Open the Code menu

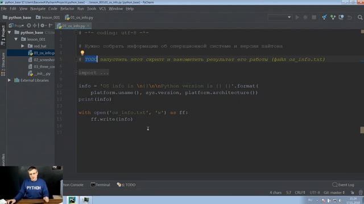[53, 8]
